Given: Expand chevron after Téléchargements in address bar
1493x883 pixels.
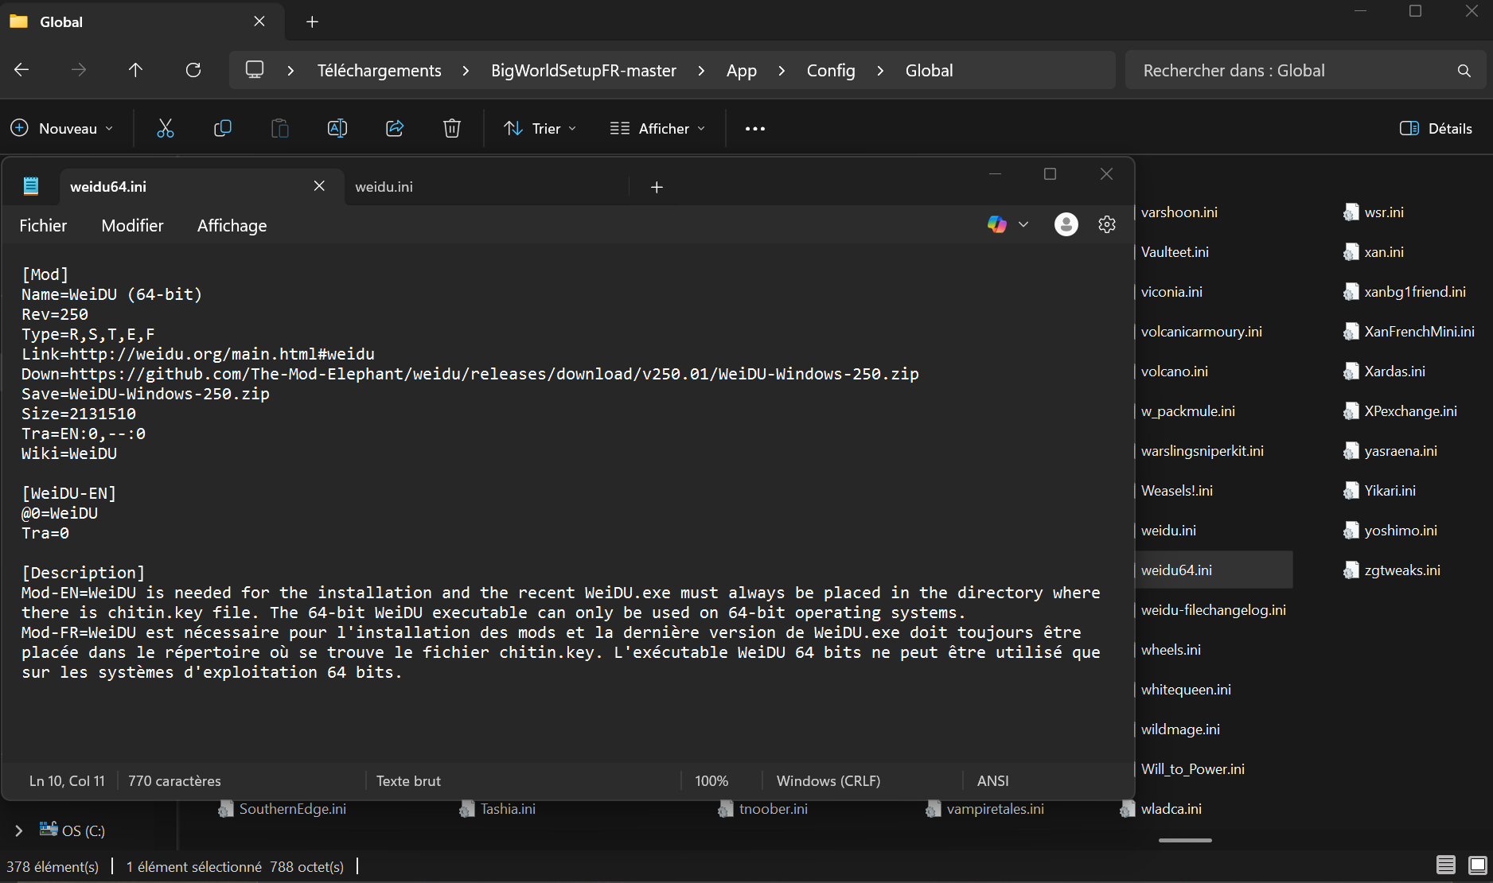Looking at the screenshot, I should pos(466,71).
